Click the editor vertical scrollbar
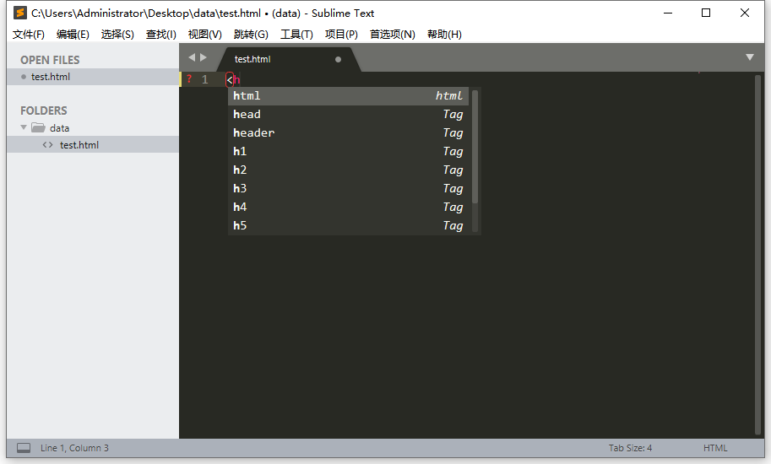 pyautogui.click(x=757, y=254)
